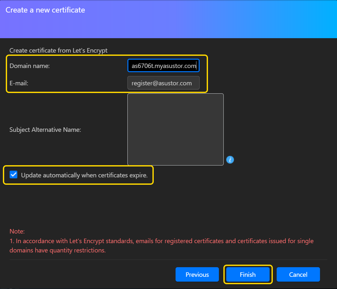Viewport: 337px width, 289px height.
Task: Click the 'Domain name:' label
Action: pos(30,66)
